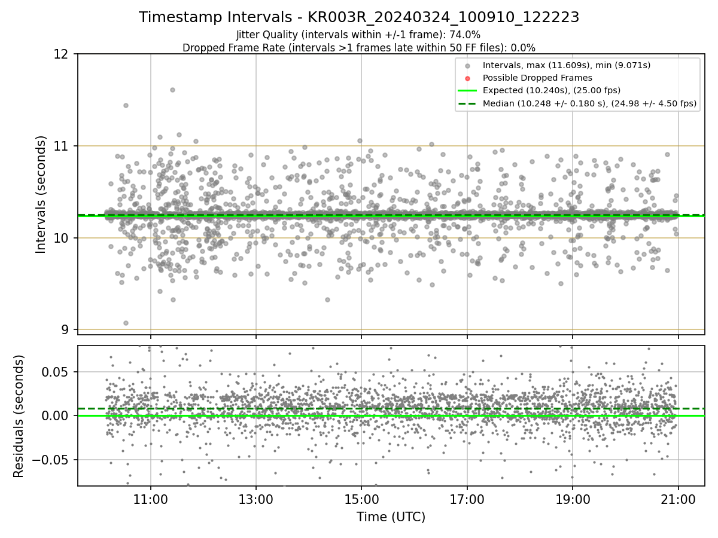Click legend entry 'Expected (10.240s), (25.00 fps)'
The height and width of the screenshot is (538, 718).
(552, 90)
